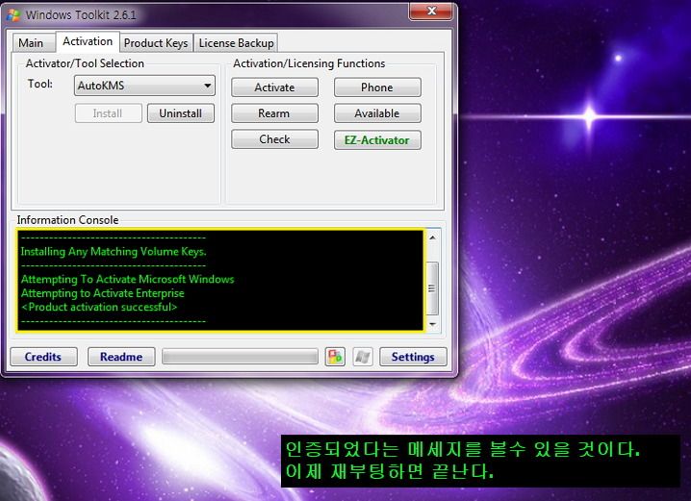691x501 pixels.
Task: Open the Readme button
Action: (121, 357)
